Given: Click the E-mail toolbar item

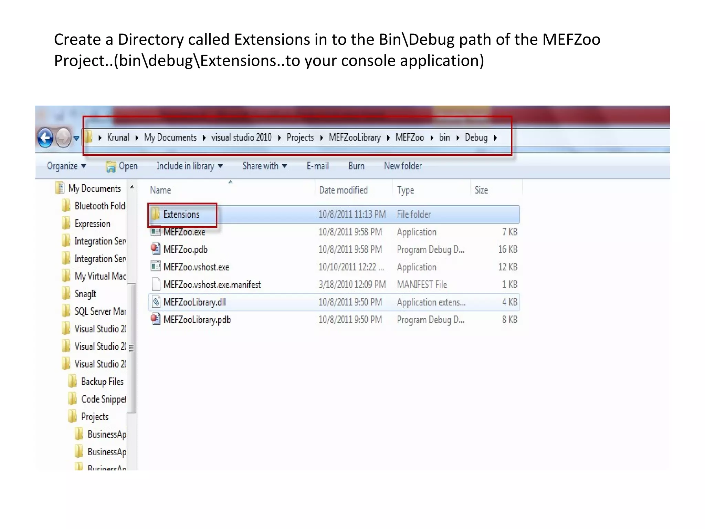Looking at the screenshot, I should click(x=317, y=166).
